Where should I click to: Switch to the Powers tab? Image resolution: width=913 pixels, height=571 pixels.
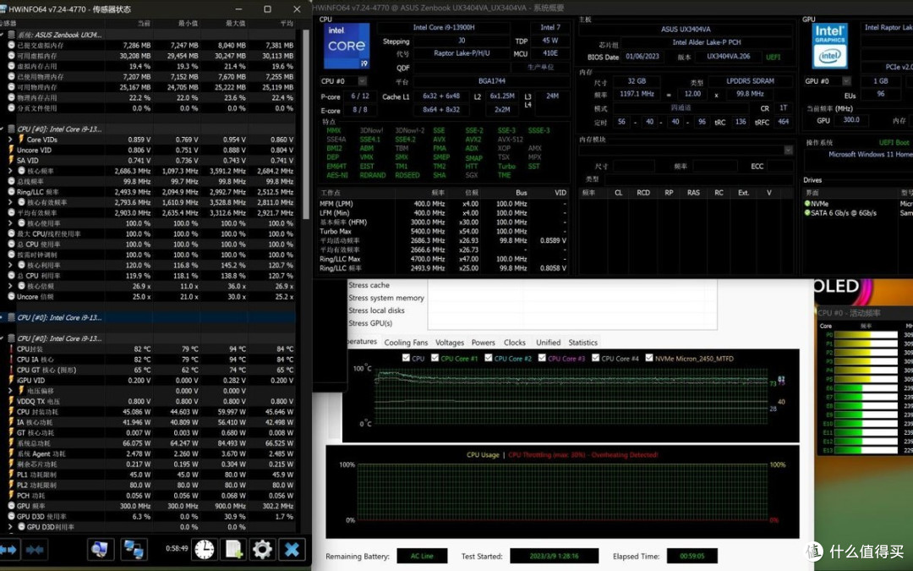484,343
